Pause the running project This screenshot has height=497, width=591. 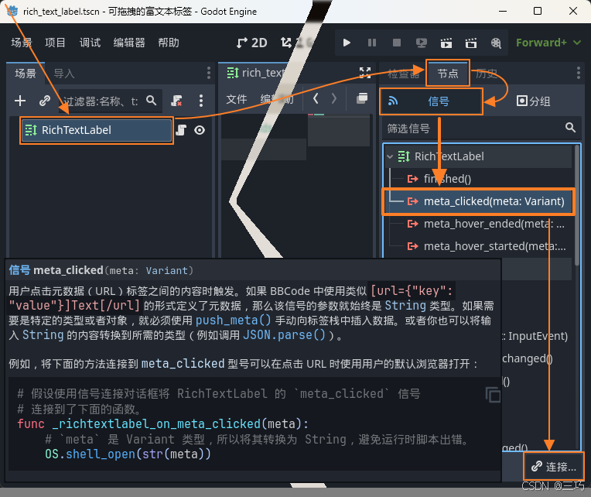tap(371, 43)
